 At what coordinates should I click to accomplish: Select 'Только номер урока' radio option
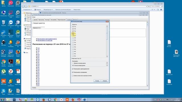tap(73, 65)
